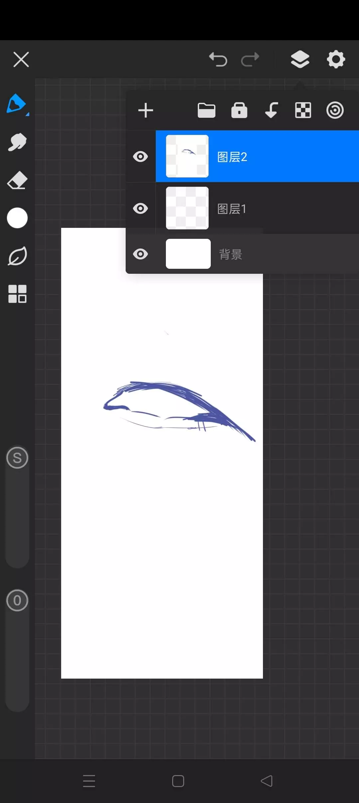Open the white color swatch
The image size is (359, 803).
click(17, 218)
